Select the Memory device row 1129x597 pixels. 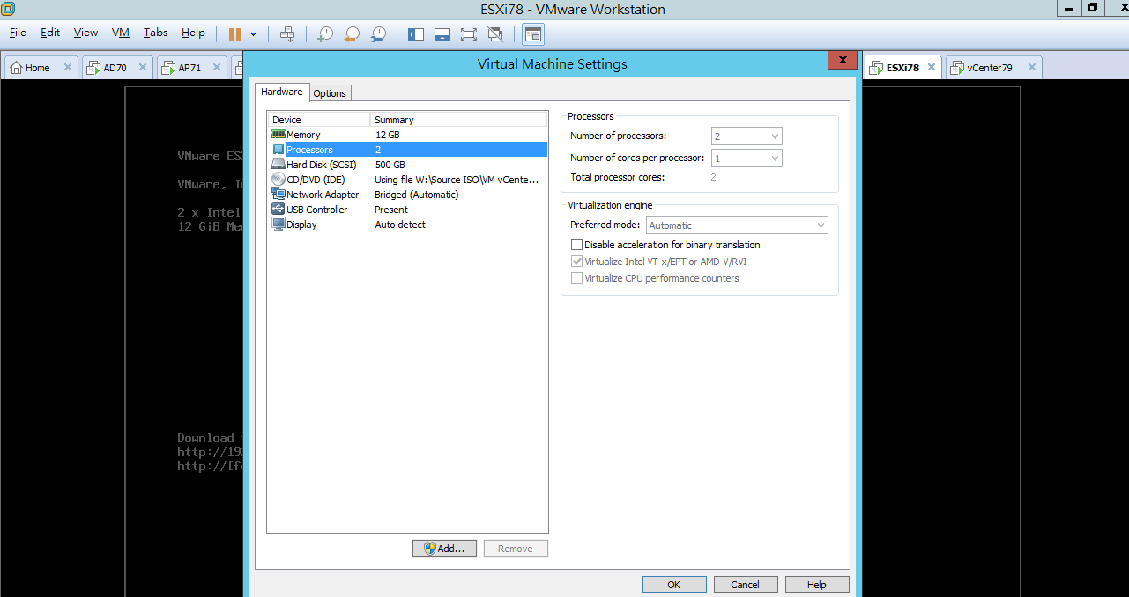[407, 135]
